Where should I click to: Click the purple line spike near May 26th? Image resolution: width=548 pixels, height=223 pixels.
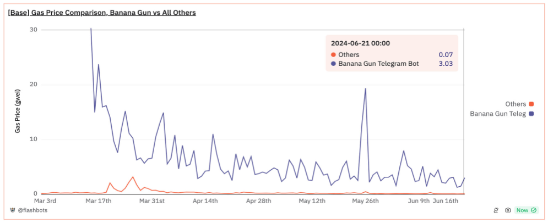tap(365, 89)
